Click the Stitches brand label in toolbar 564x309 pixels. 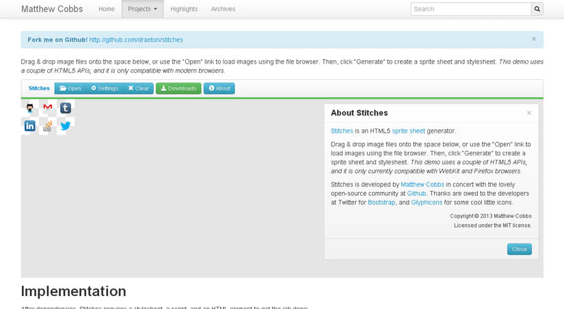(39, 88)
